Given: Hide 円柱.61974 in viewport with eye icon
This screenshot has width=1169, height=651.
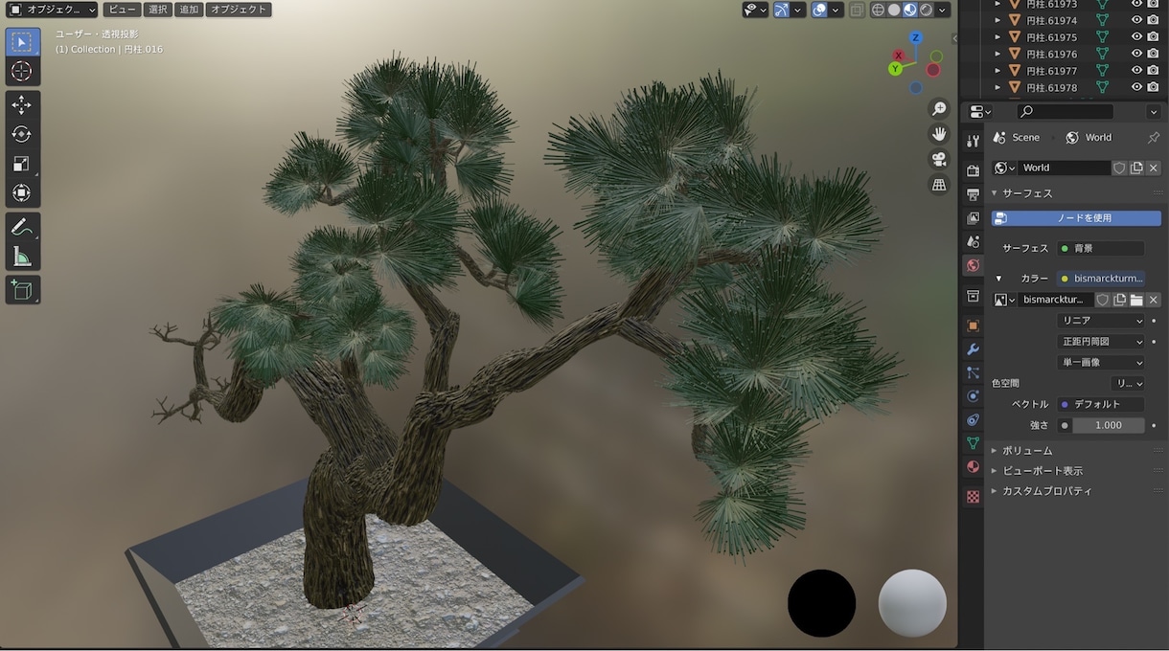Looking at the screenshot, I should (x=1136, y=20).
